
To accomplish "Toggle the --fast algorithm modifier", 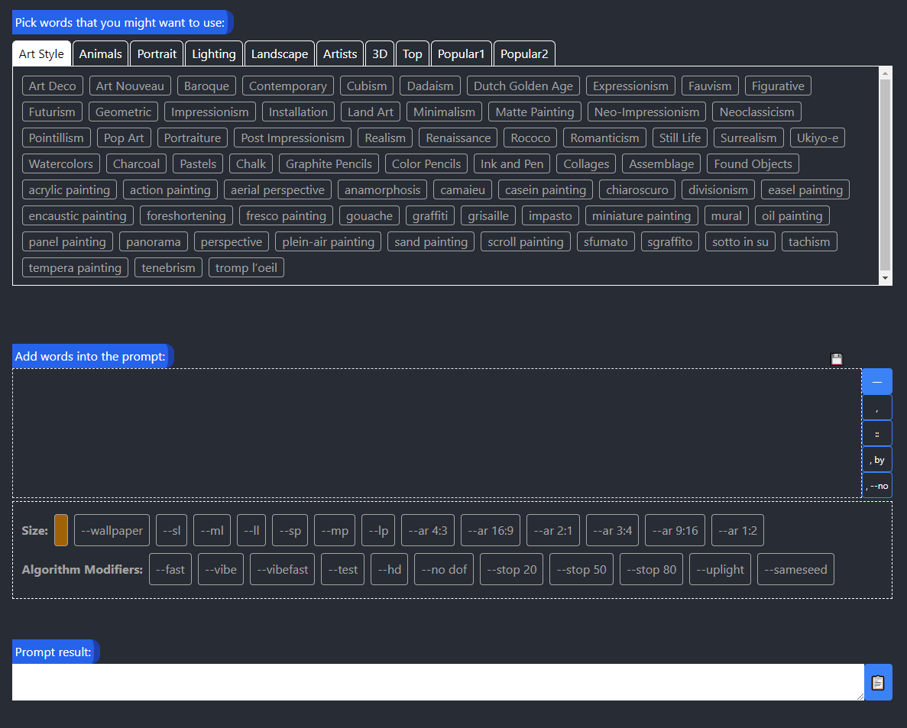I will 170,569.
